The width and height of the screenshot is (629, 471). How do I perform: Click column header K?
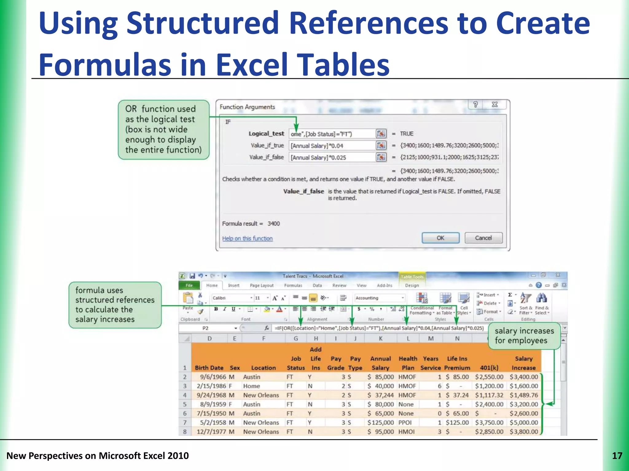coord(381,339)
